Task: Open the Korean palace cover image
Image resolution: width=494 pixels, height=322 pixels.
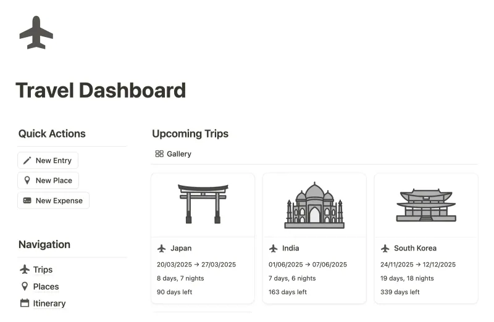Action: coord(426,205)
